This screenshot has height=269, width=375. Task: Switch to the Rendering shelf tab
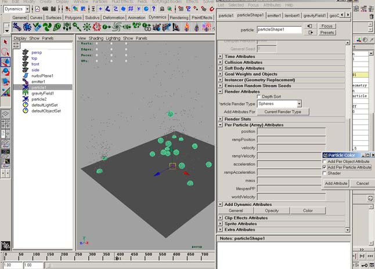[x=179, y=17]
